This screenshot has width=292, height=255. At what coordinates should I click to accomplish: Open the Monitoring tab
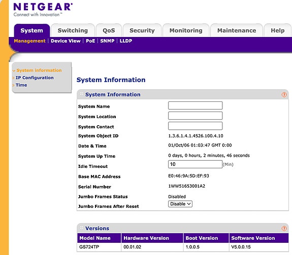tap(186, 30)
